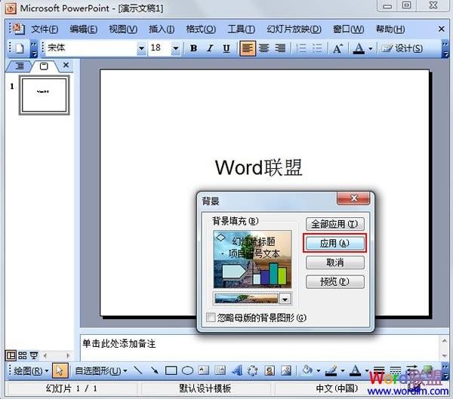Increase the font size

338,48
